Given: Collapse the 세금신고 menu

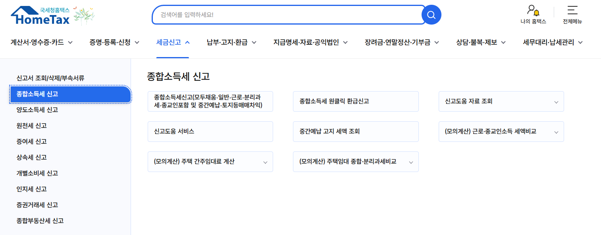Looking at the screenshot, I should [173, 42].
